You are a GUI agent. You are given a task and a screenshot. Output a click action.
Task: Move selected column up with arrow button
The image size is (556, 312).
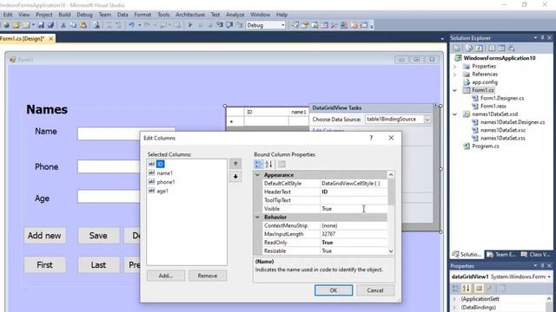tap(235, 164)
